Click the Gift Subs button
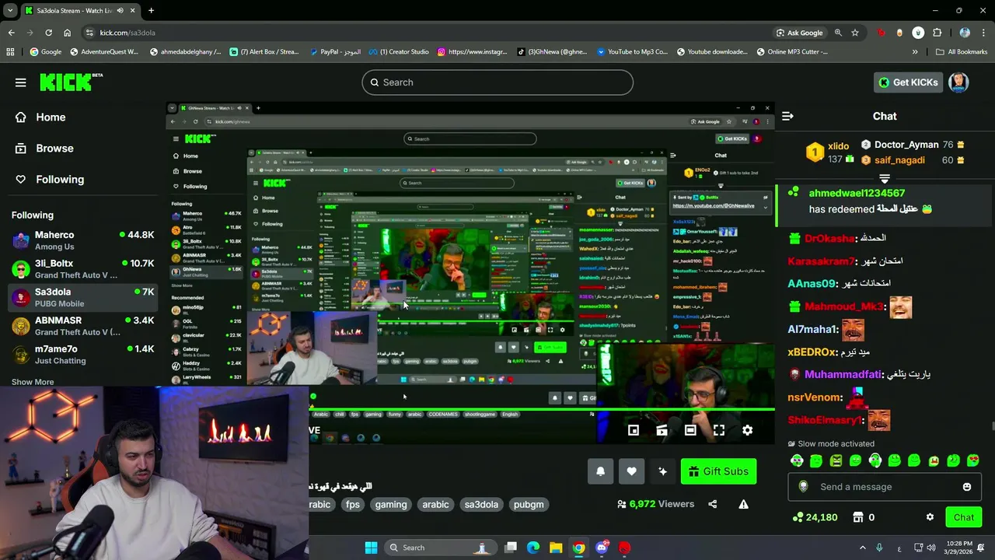 point(718,471)
